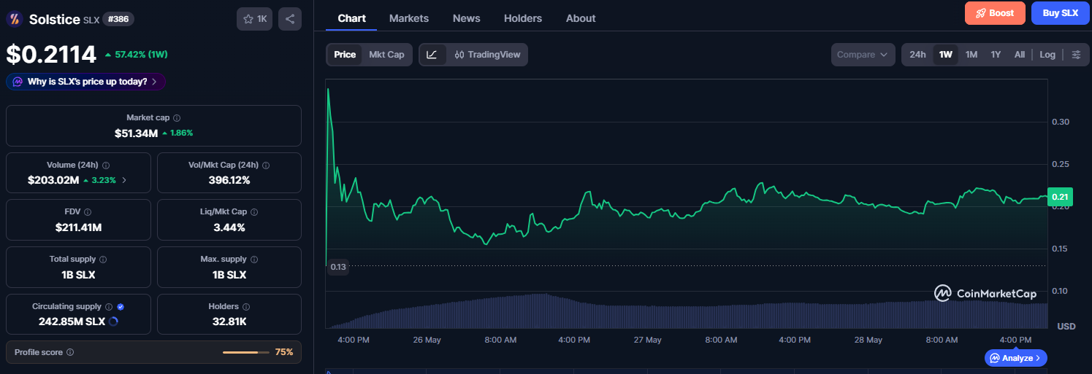Click the $51.34M market cap value
The width and height of the screenshot is (1092, 374).
pyautogui.click(x=136, y=133)
